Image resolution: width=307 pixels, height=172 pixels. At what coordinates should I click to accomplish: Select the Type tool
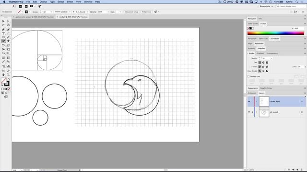click(3, 33)
